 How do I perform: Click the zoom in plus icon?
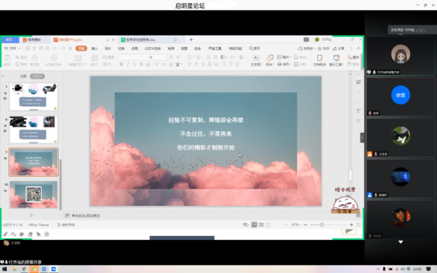tap(351, 225)
